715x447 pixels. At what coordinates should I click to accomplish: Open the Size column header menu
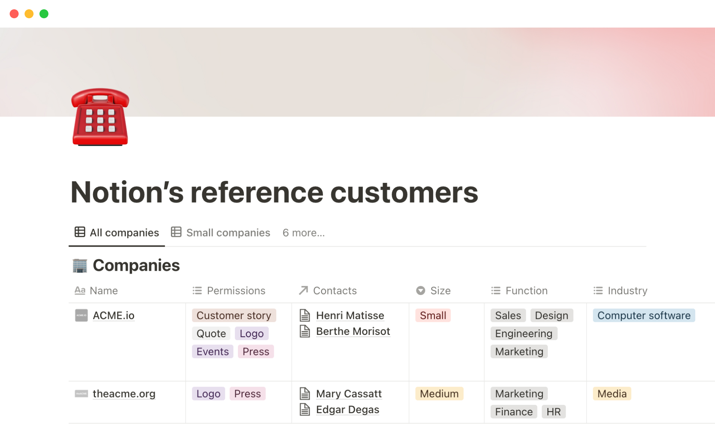tap(440, 291)
